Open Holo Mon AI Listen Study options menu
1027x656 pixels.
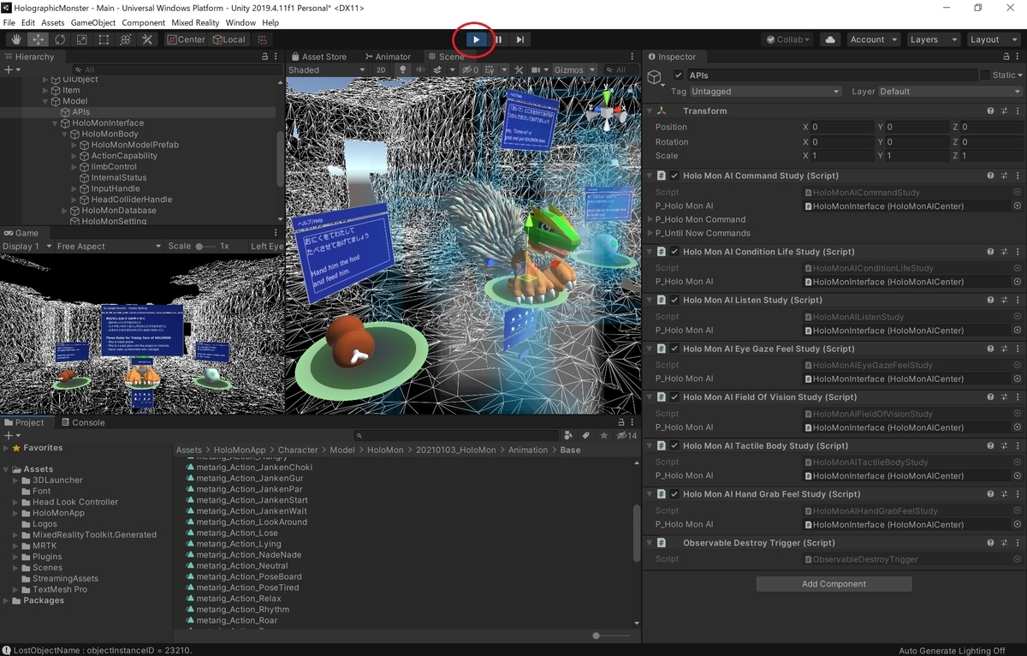pos(1018,300)
